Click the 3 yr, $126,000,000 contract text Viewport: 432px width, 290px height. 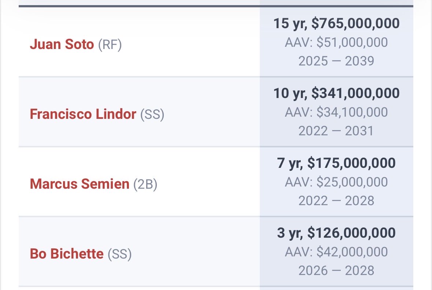click(336, 233)
